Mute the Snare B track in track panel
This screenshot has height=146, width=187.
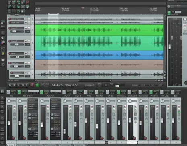point(26,41)
